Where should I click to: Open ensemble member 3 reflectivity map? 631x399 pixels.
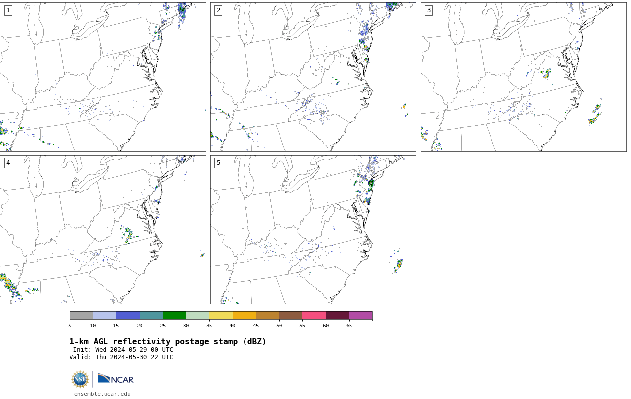pos(523,77)
